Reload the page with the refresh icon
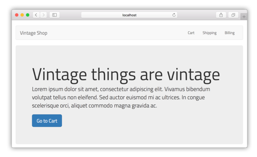The width and height of the screenshot is (257, 157). [x=174, y=15]
